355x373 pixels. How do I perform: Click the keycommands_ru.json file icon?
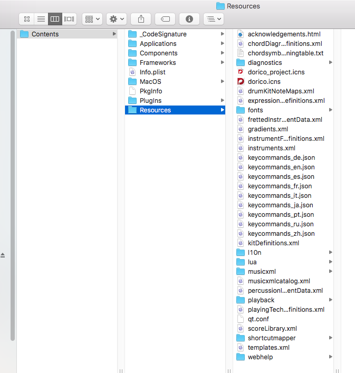tap(241, 224)
